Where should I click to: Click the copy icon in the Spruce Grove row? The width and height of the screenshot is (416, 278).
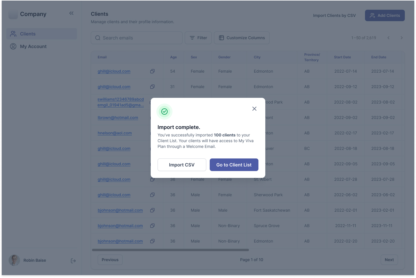tap(152, 226)
